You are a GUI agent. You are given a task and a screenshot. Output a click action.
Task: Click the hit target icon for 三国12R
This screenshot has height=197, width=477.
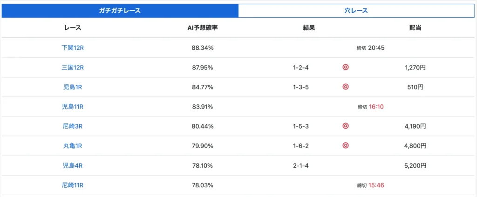click(345, 67)
